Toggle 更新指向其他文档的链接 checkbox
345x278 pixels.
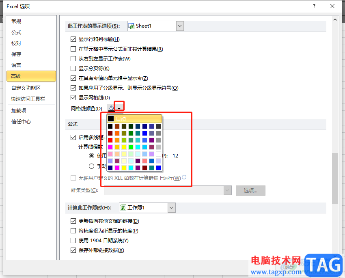(x=73, y=221)
